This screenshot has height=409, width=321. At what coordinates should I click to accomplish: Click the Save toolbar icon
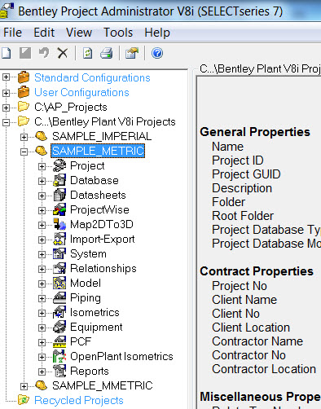coord(25,53)
